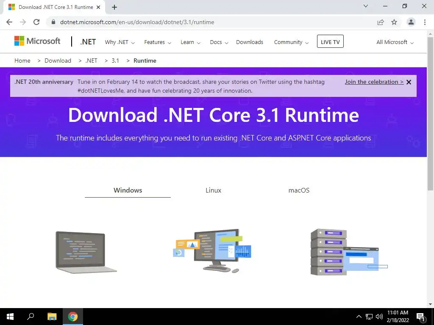Click Join the celebration link
This screenshot has width=434, height=325.
pos(374,82)
